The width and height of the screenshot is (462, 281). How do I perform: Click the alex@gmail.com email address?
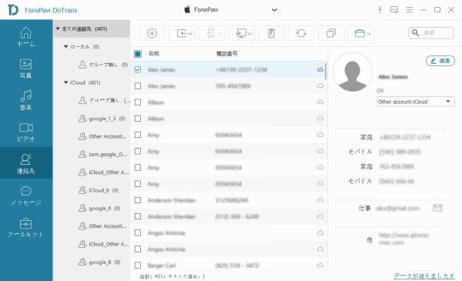(x=397, y=208)
